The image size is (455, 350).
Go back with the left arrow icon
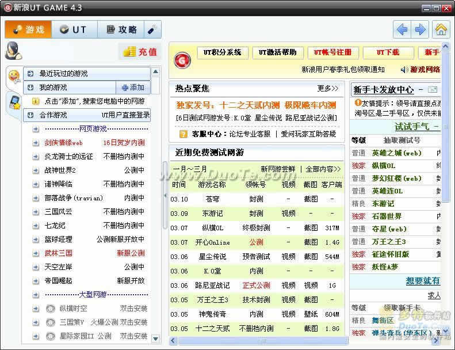pos(402,29)
